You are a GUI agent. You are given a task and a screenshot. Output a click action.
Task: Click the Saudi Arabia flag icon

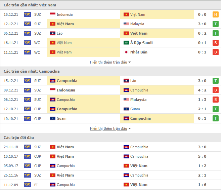pyautogui.click(x=126, y=43)
